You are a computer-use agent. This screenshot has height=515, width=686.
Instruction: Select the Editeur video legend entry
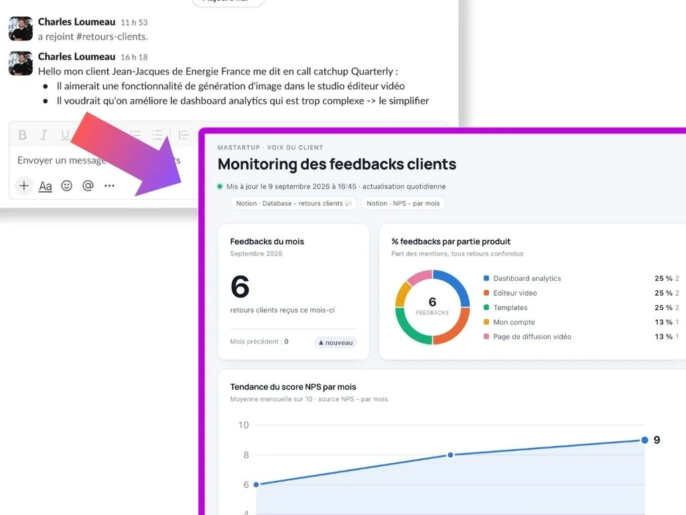[x=515, y=293]
